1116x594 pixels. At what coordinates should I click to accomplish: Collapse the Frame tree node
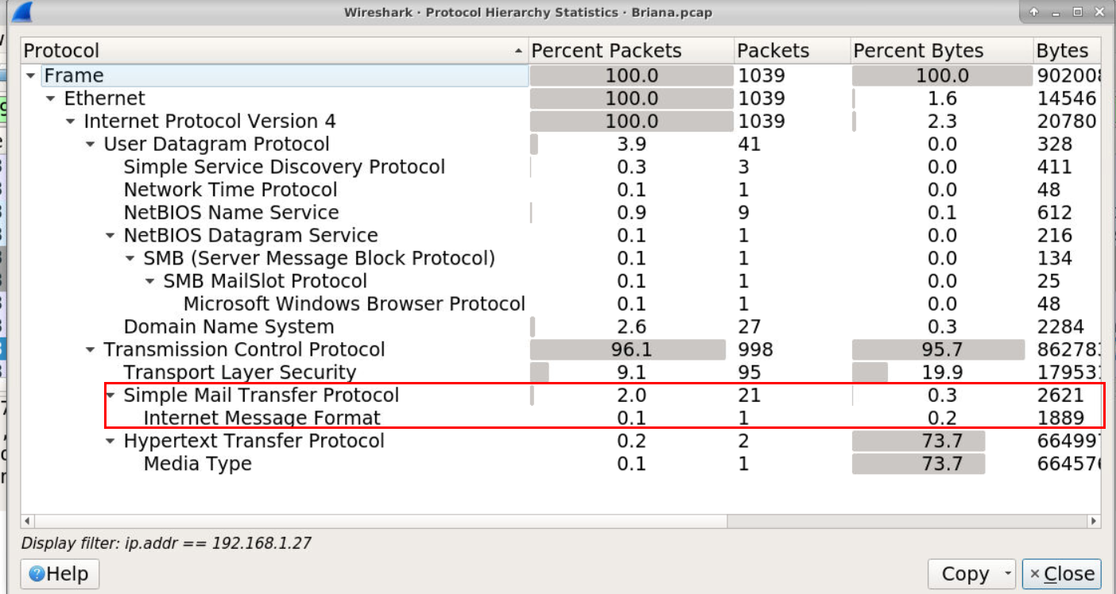pos(30,76)
